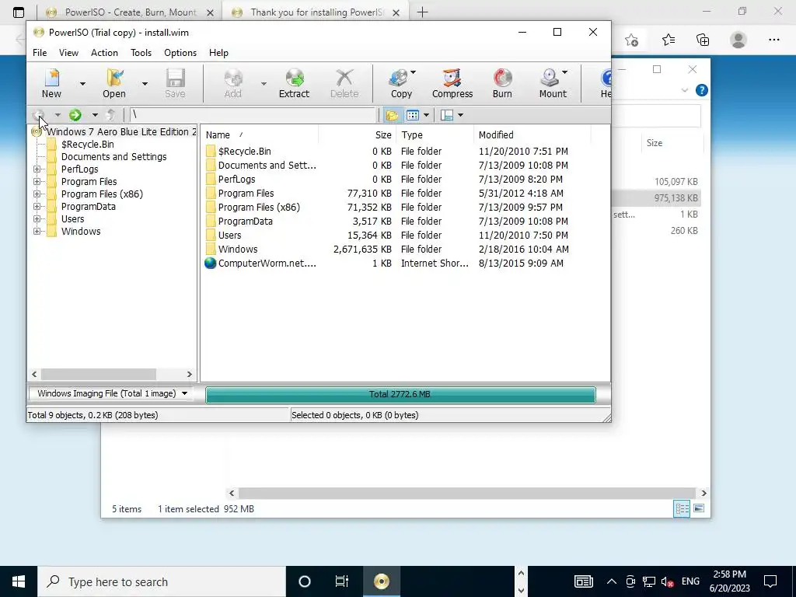
Task: Open the dropdown arrow next to New
Action: click(82, 84)
